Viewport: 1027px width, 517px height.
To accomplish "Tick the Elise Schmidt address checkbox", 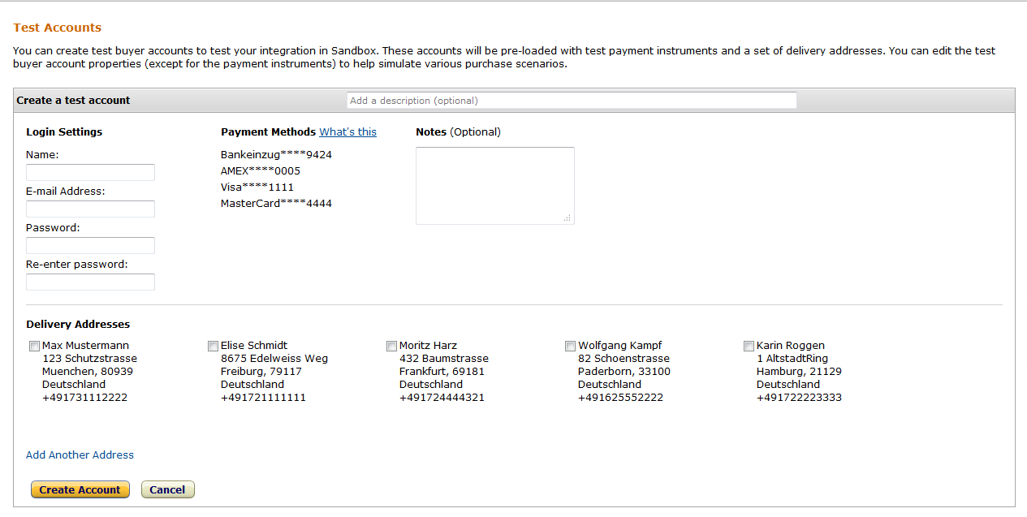I will pos(213,346).
